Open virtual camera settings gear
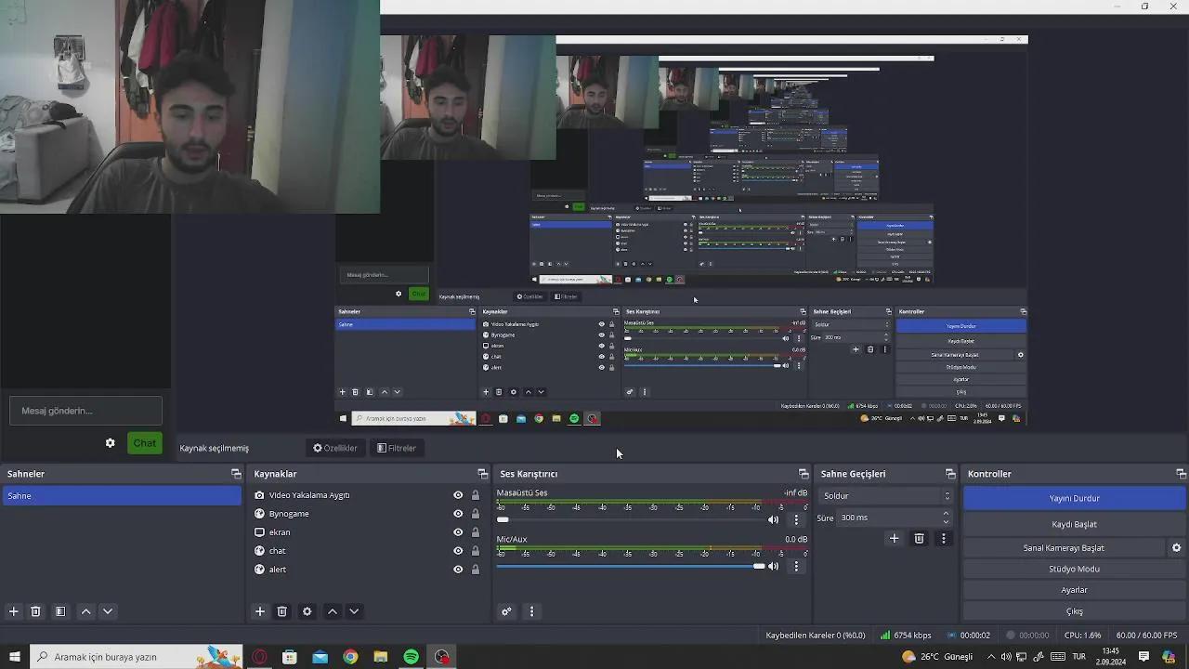Screen dimensions: 1189x669 (x=1176, y=548)
